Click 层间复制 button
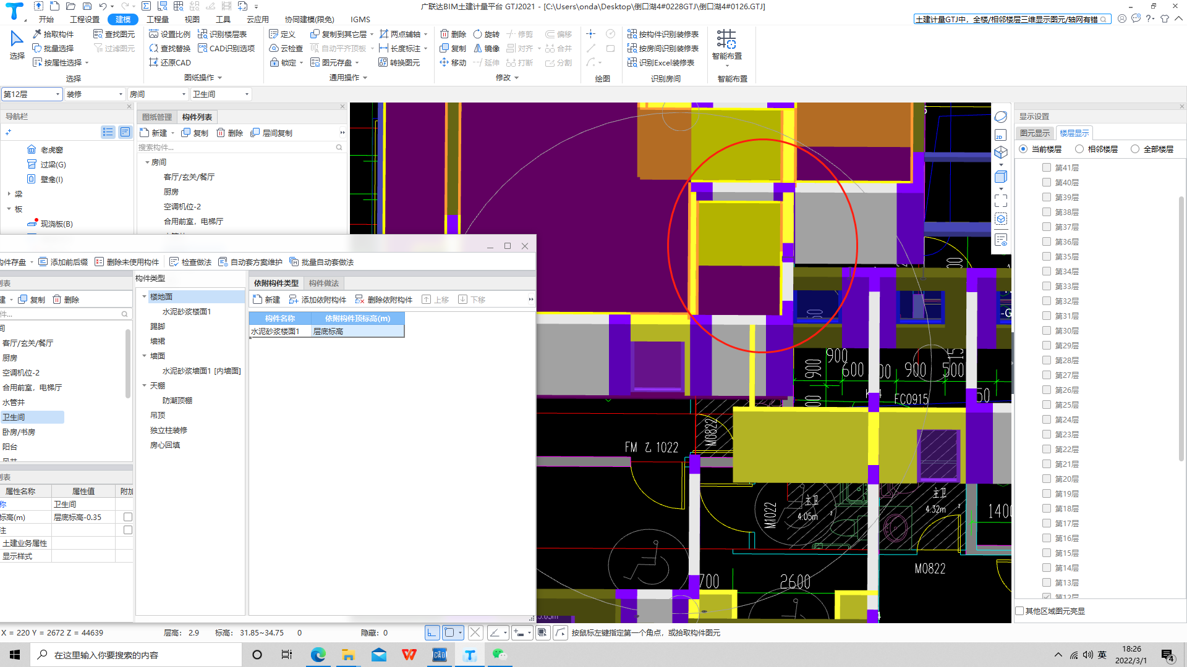The image size is (1187, 667). 271,133
